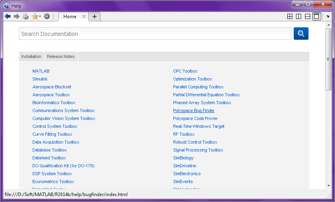Switch to the Home tab
This screenshot has height=202, width=335.
pyautogui.click(x=70, y=17)
